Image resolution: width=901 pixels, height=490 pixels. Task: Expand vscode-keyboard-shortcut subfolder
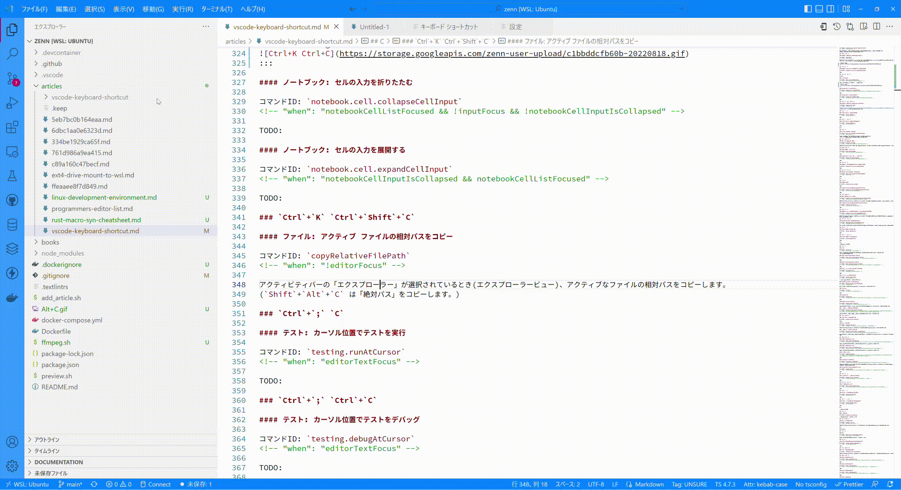(x=121, y=97)
